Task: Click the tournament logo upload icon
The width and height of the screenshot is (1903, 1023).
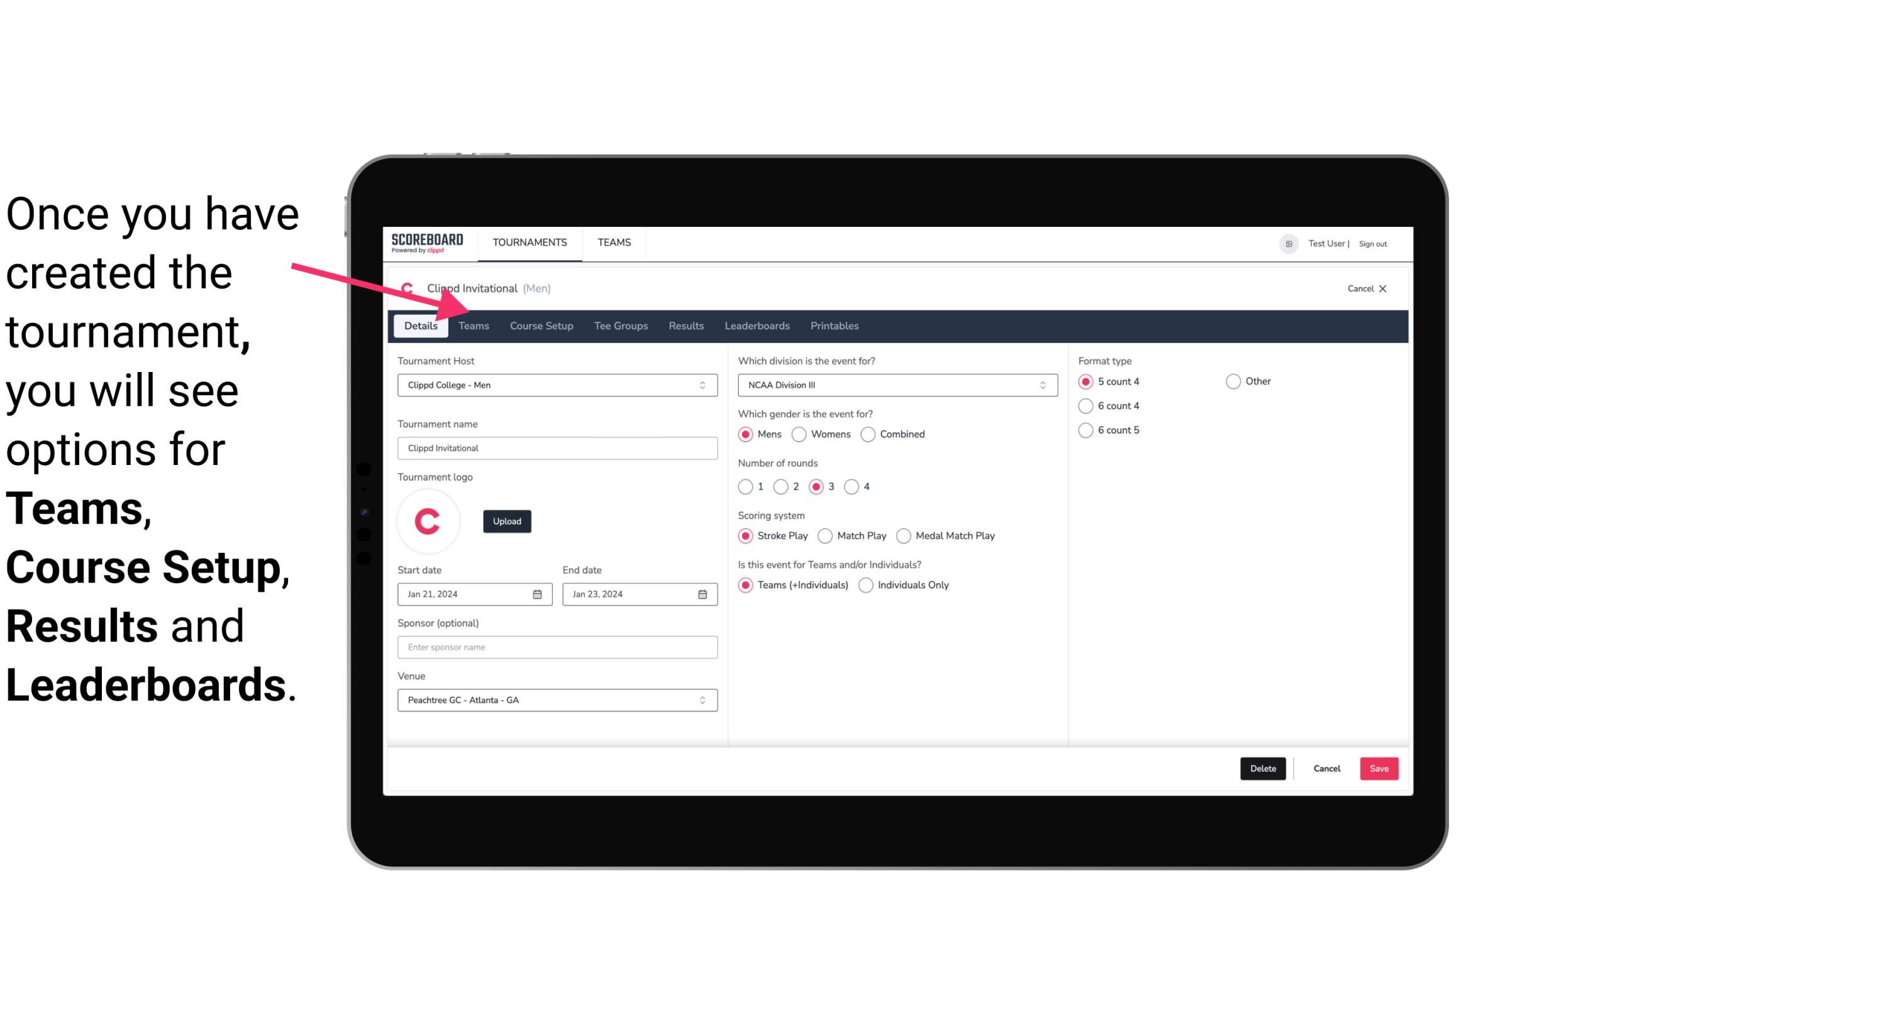Action: coord(507,520)
